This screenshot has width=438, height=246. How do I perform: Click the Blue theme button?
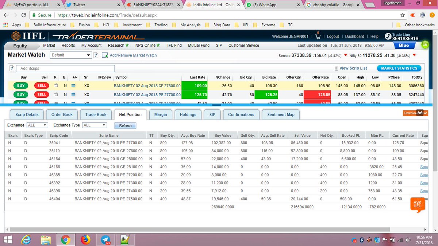[404, 46]
